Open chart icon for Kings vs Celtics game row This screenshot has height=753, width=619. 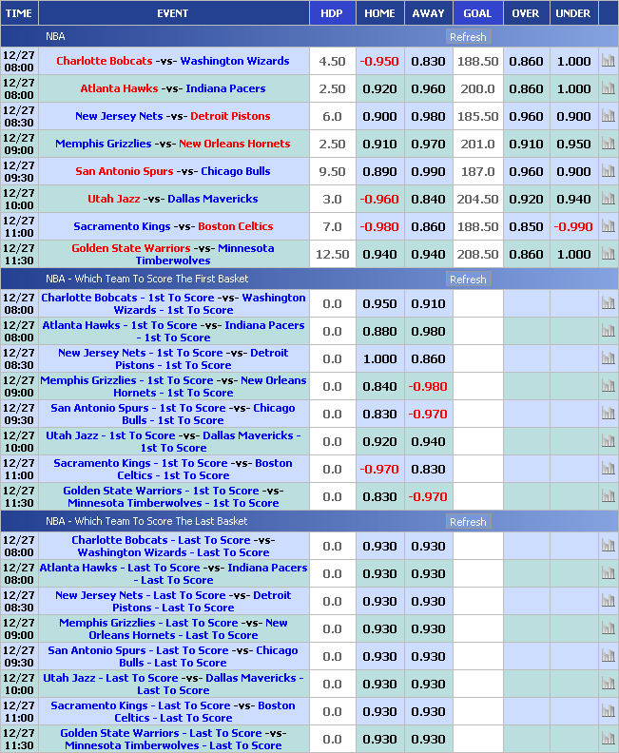click(x=608, y=226)
